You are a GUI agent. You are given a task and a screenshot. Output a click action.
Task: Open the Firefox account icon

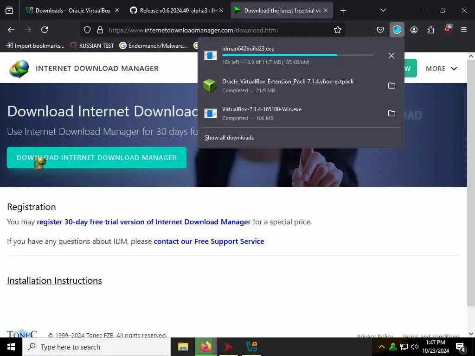414,30
